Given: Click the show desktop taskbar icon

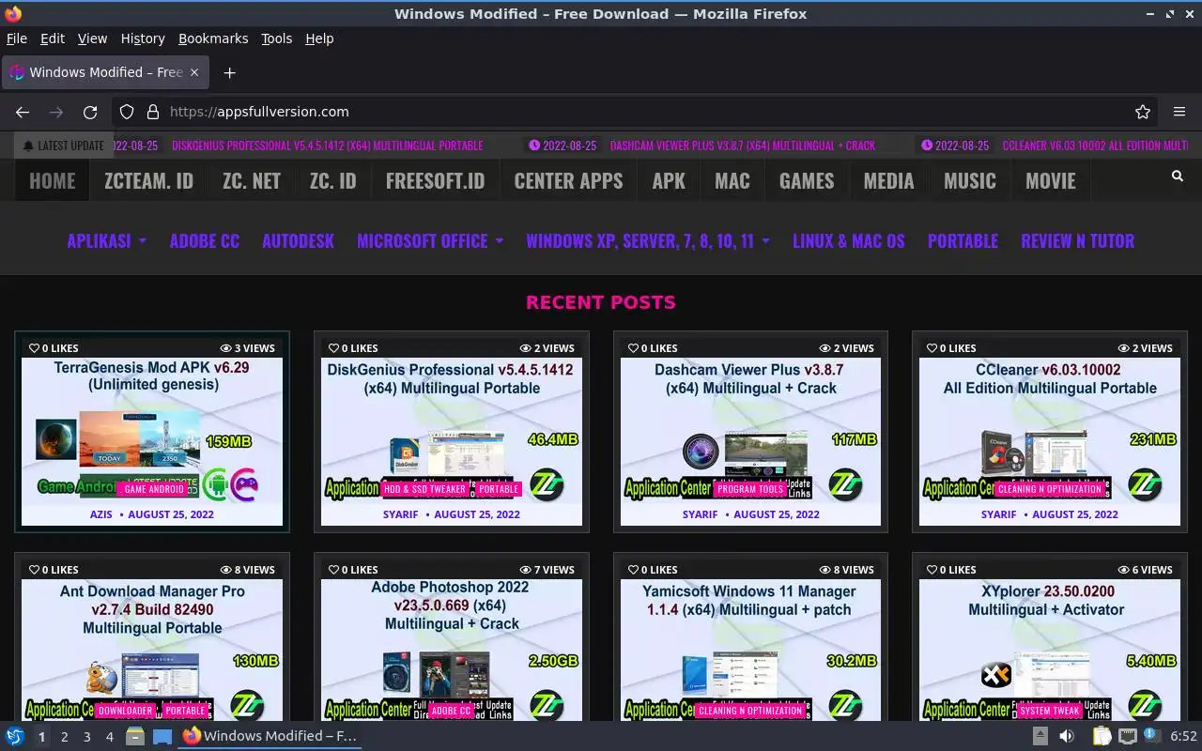Looking at the screenshot, I should click(x=162, y=736).
